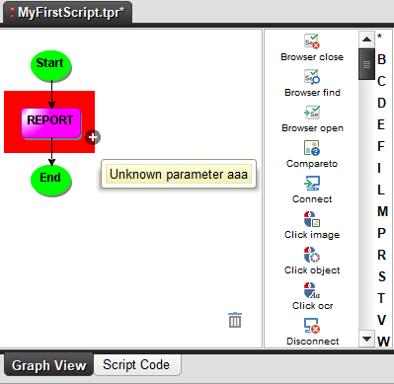
Task: Select the Click image command icon
Action: [x=312, y=219]
